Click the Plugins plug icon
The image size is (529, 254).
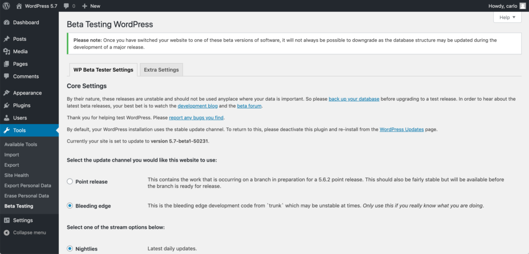(x=6, y=105)
